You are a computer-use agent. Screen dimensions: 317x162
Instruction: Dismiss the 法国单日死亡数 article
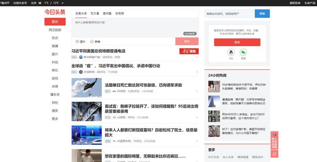197,91
